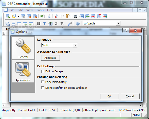149x119 pixels.
Task: Click the Associate button
Action: 50,58
